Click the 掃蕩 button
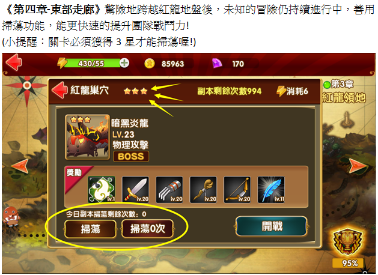 coord(90,229)
